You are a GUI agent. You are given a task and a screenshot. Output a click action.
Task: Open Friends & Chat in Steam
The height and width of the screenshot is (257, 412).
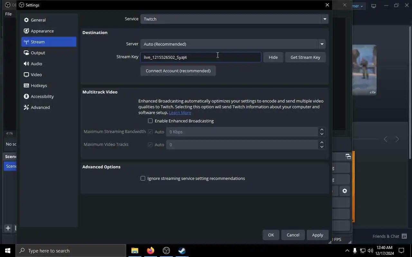390,236
